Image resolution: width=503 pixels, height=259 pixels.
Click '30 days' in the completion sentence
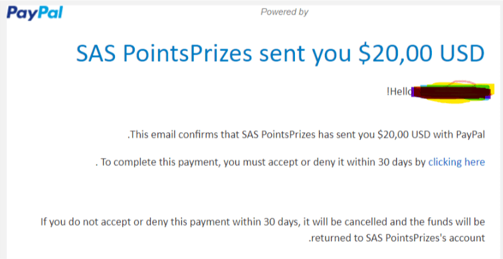point(392,163)
